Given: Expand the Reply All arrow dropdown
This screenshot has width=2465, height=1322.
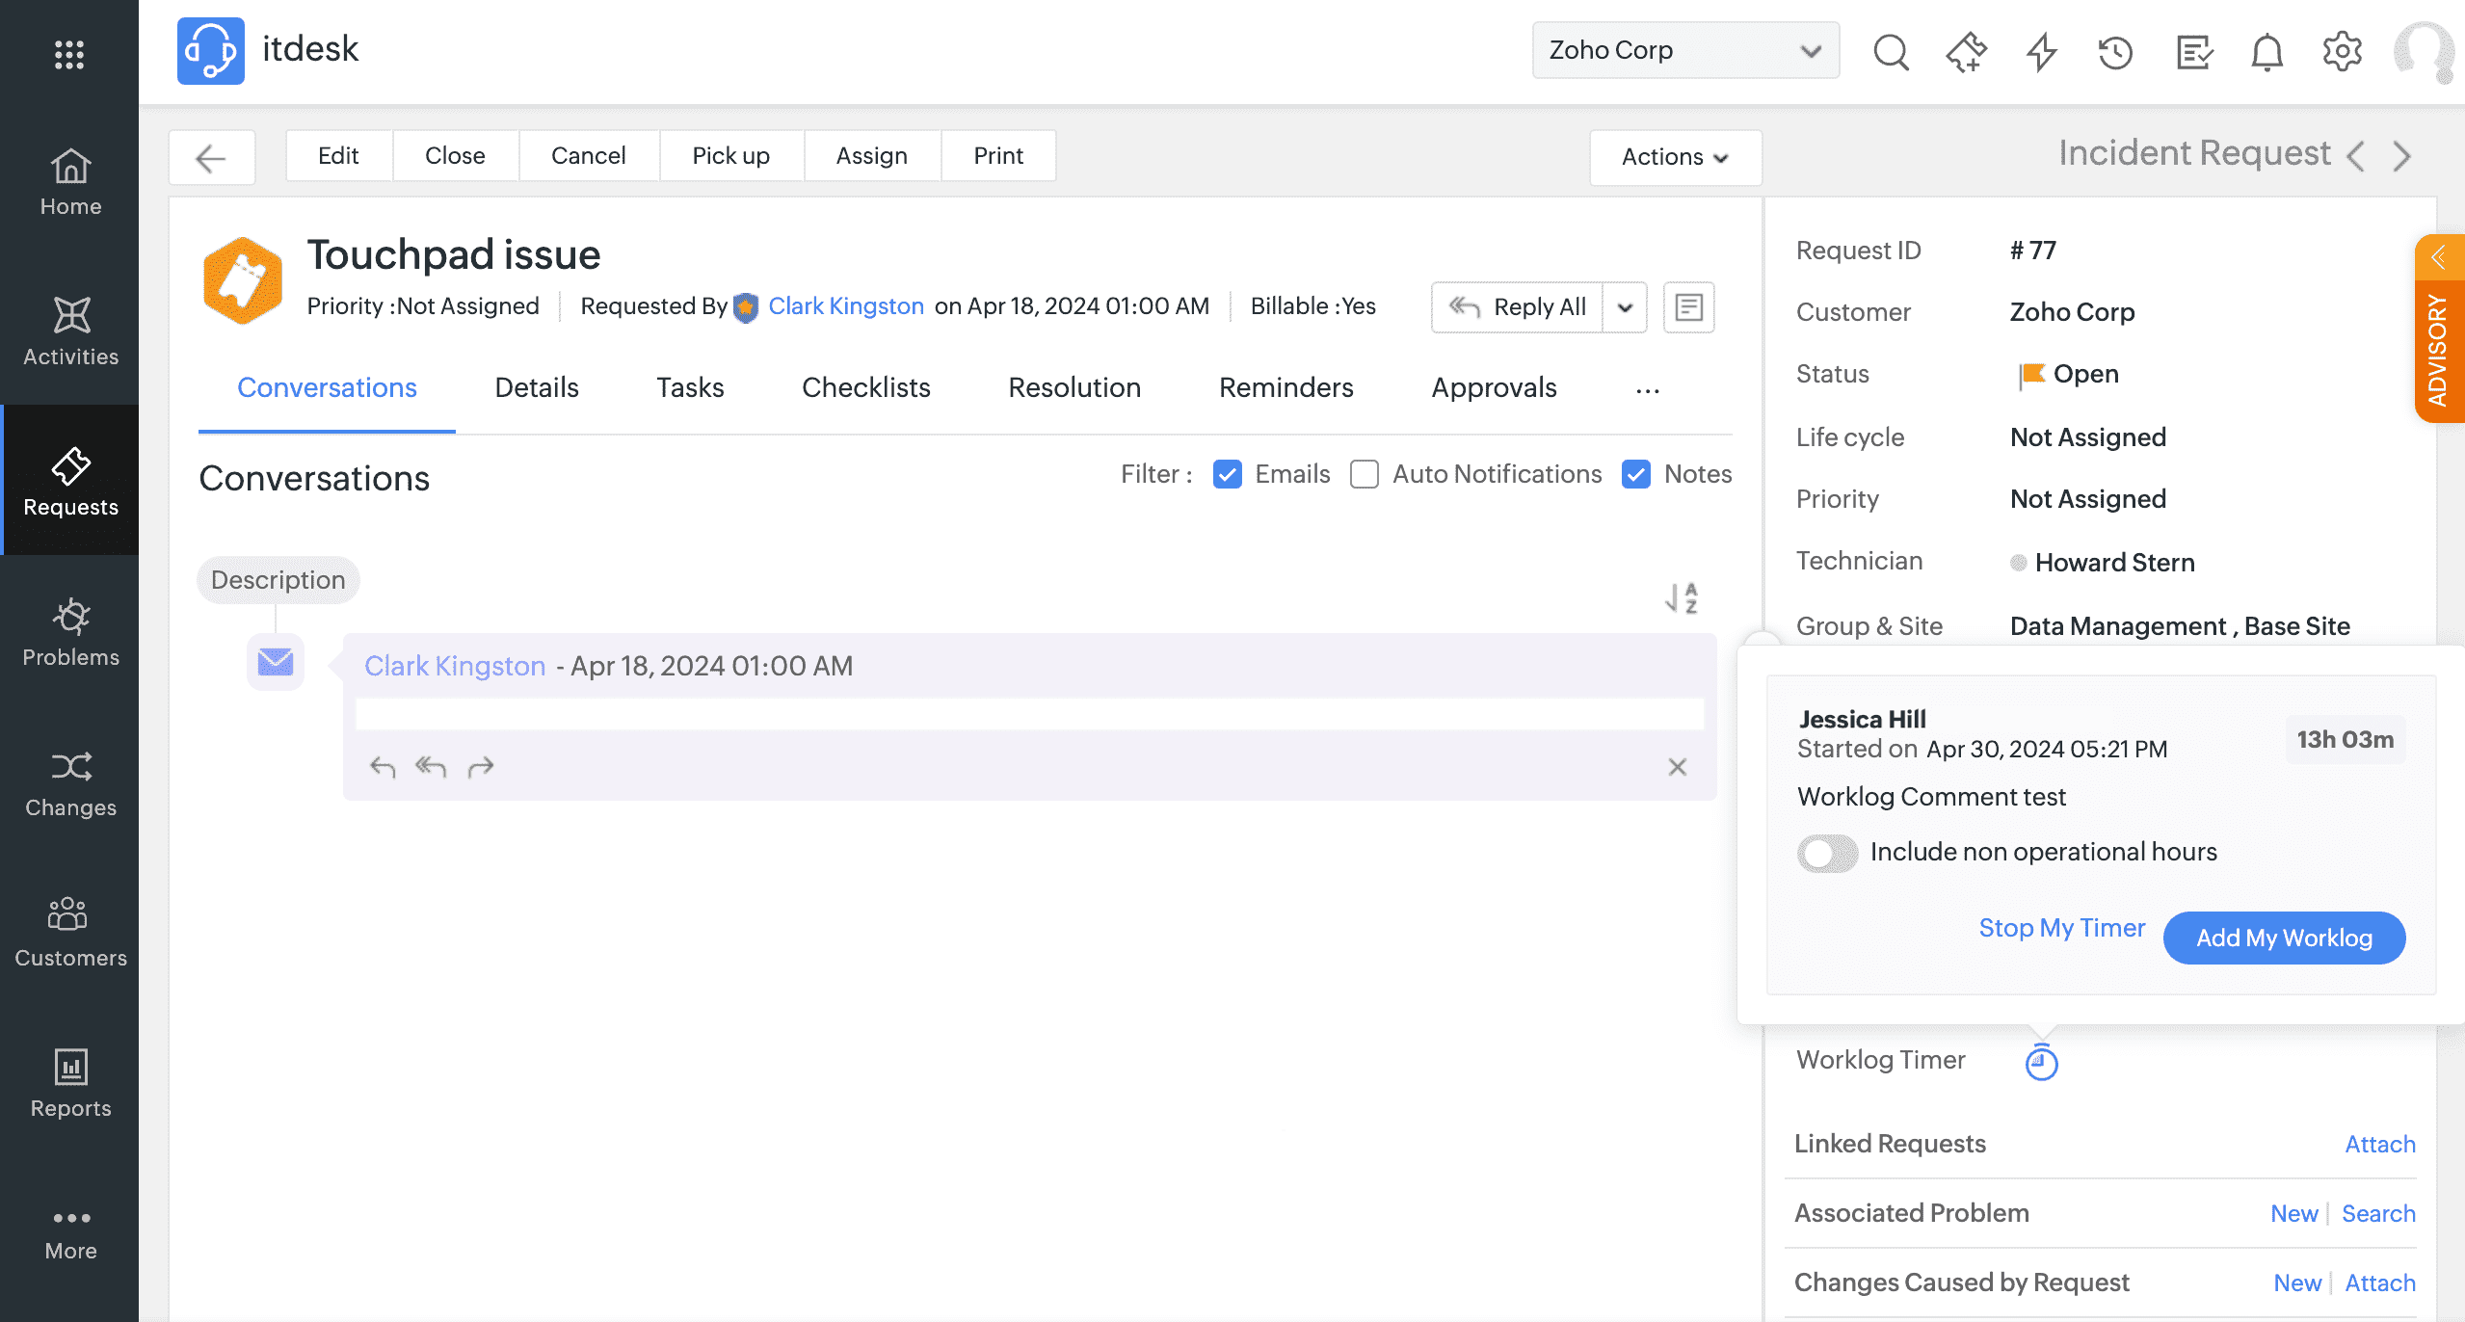Looking at the screenshot, I should [1625, 307].
